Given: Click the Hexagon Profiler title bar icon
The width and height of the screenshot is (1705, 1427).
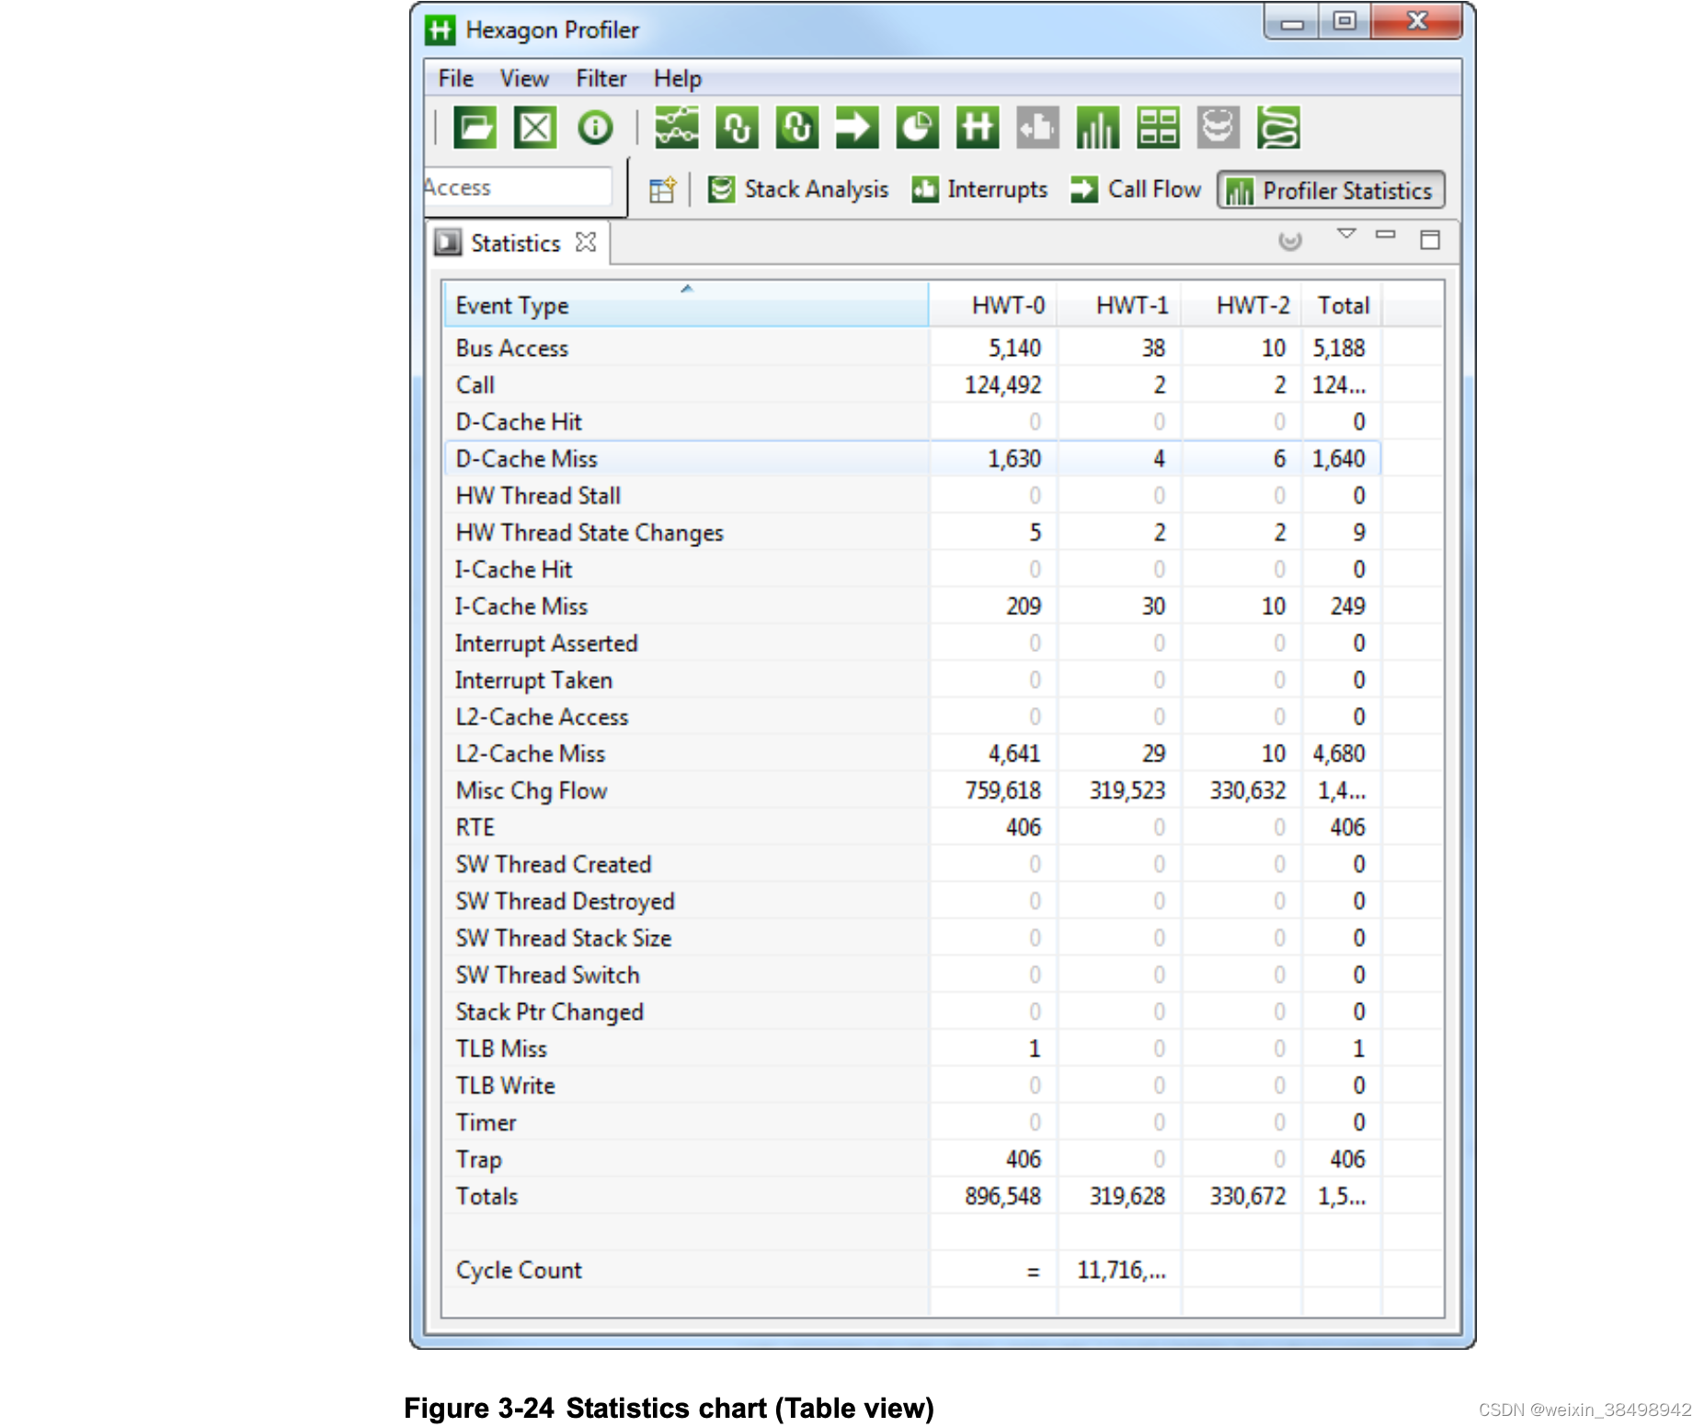Looking at the screenshot, I should (x=441, y=30).
